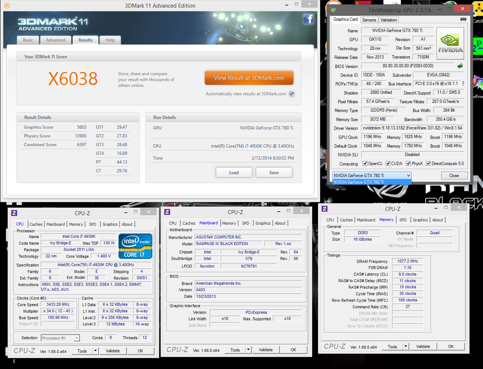Click the GPU-Z title bar icon
483x369 pixels.
(x=334, y=10)
